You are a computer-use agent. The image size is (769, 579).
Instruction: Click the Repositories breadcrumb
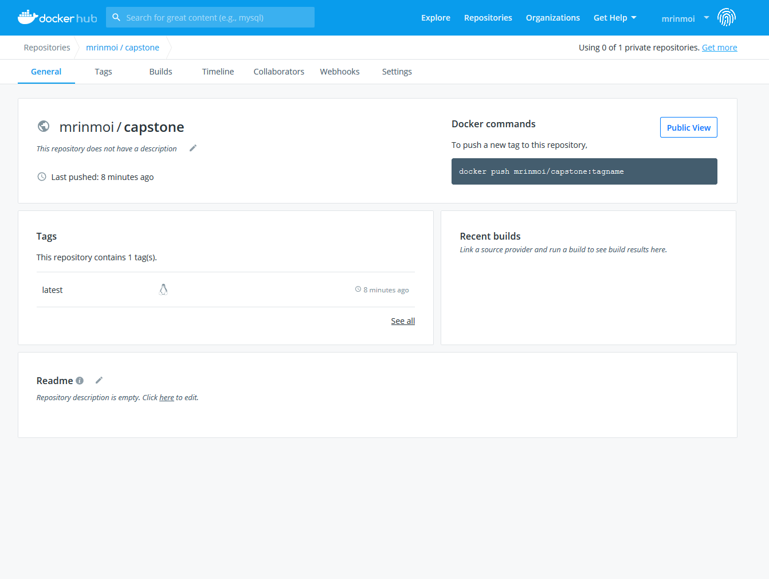(x=47, y=48)
